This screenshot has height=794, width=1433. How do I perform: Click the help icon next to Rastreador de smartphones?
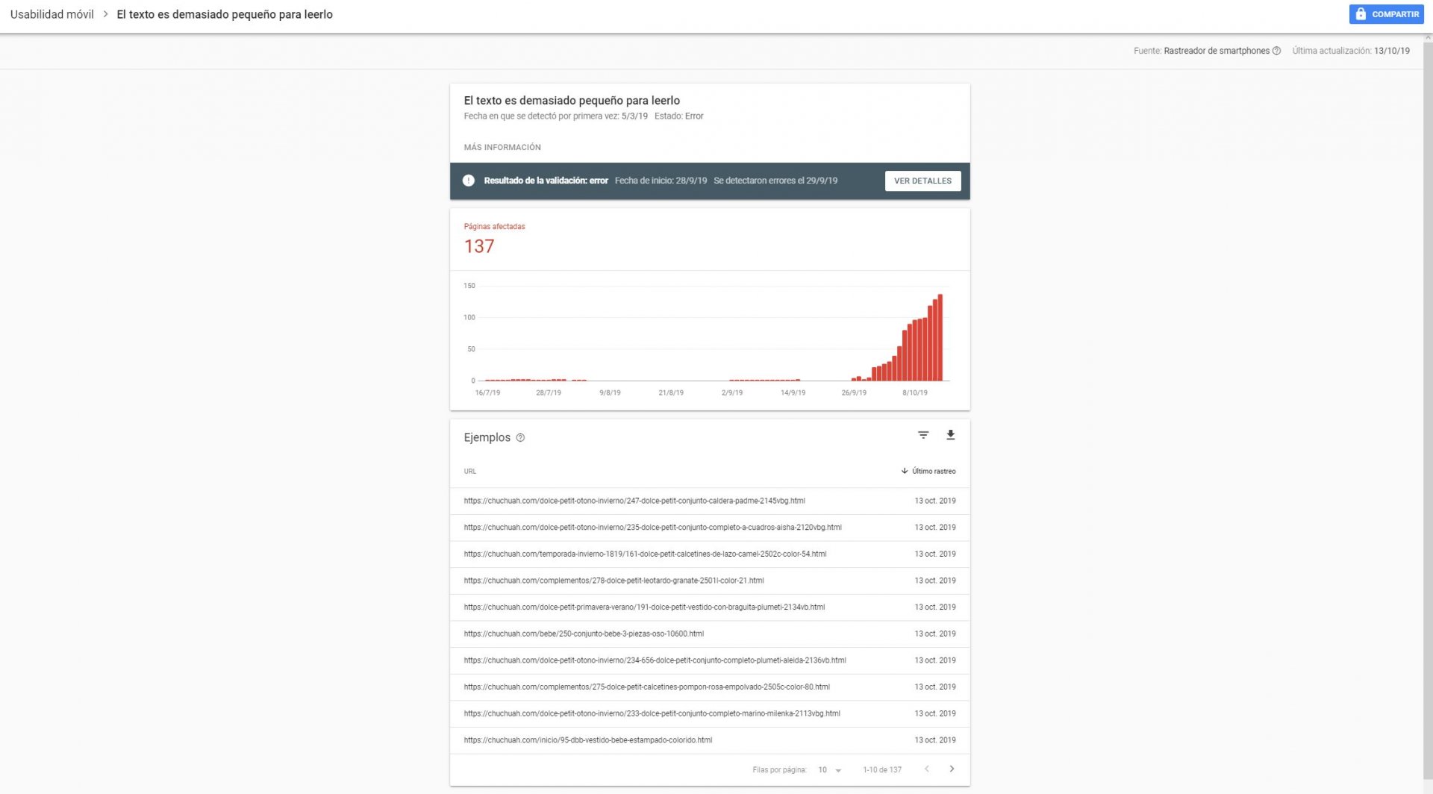click(1276, 51)
